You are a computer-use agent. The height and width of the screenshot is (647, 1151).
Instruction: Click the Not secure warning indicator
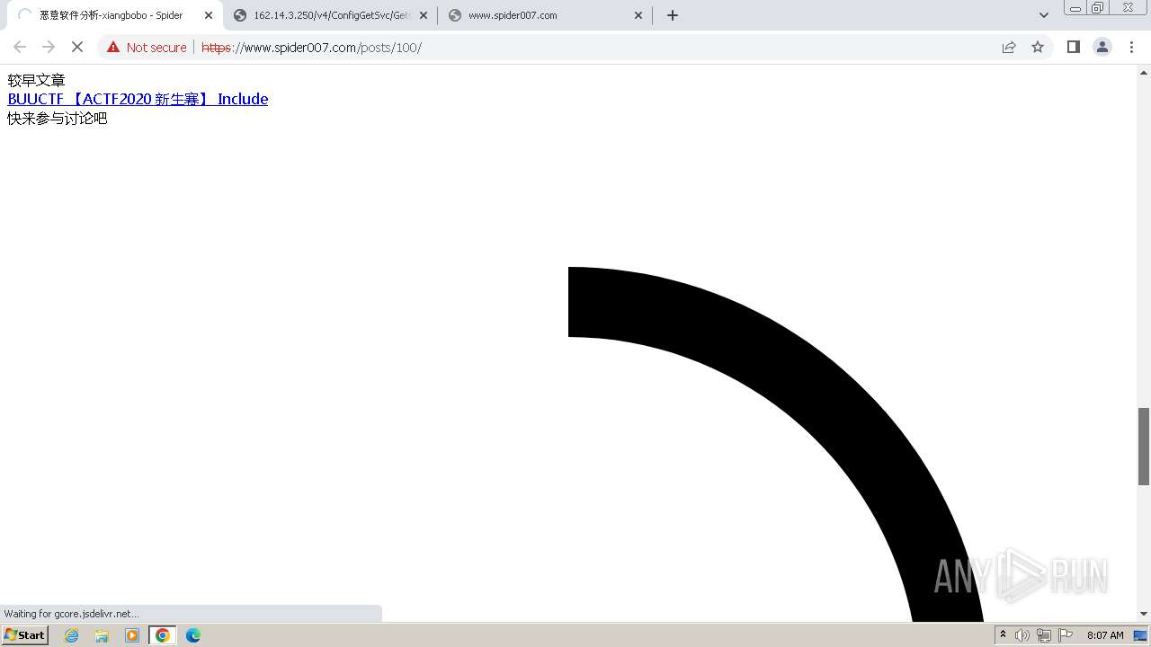point(147,47)
